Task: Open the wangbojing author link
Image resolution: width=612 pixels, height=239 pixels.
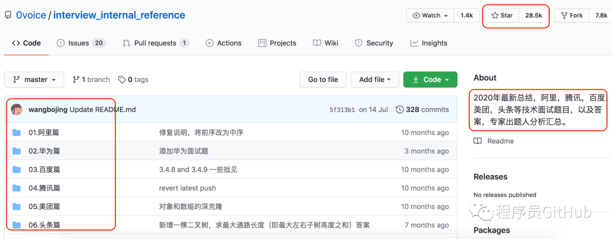Action: click(x=48, y=110)
